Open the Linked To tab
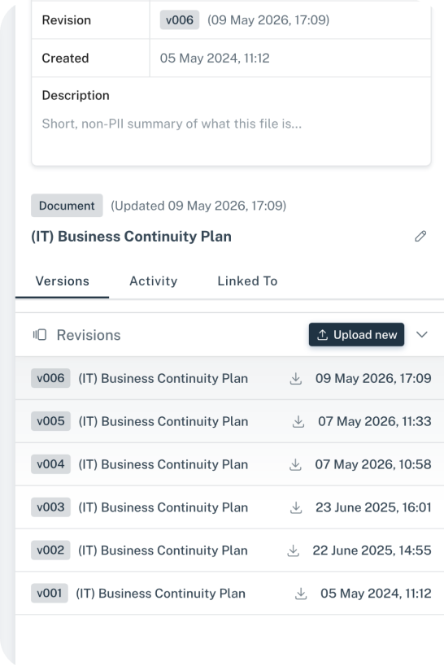Screen dimensions: 444x670 [247, 281]
